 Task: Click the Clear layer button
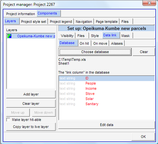(x=31, y=104)
